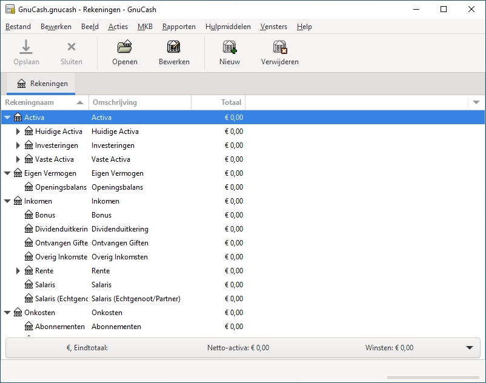Open account with Openen folder icon
The width and height of the screenshot is (486, 383).
coord(124,47)
